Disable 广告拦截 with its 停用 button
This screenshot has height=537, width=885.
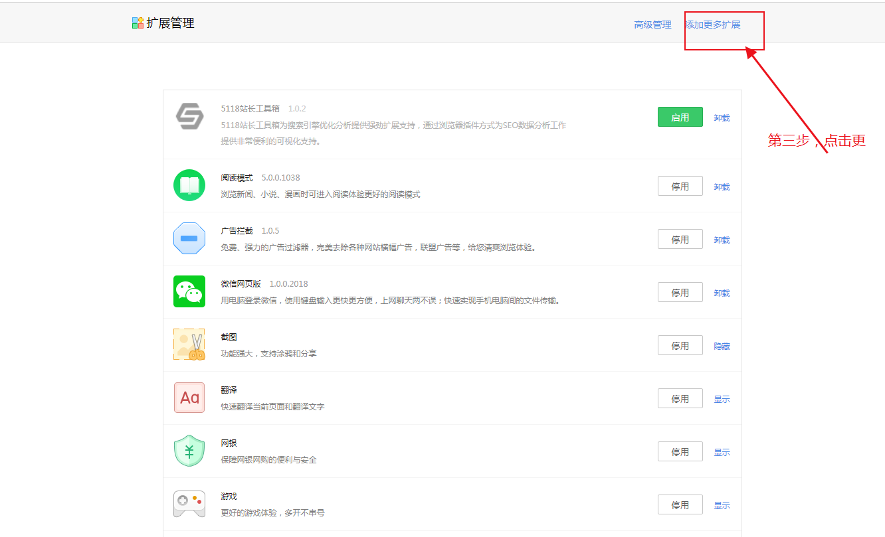click(680, 239)
